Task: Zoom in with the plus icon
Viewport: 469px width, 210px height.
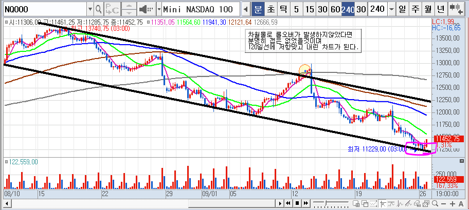Action: [x=452, y=204]
